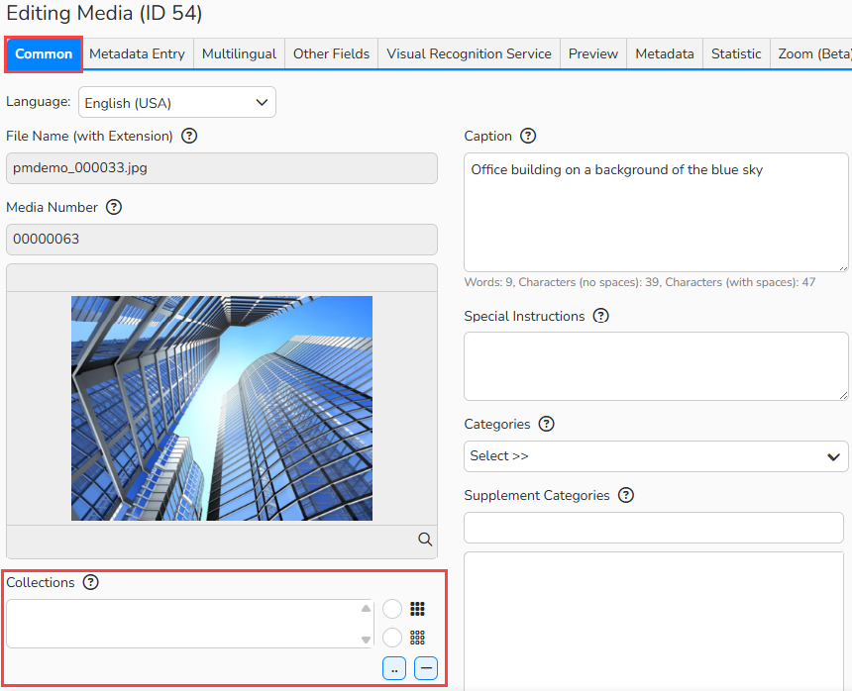The image size is (852, 691).
Task: Open the Language dropdown
Action: click(x=177, y=103)
